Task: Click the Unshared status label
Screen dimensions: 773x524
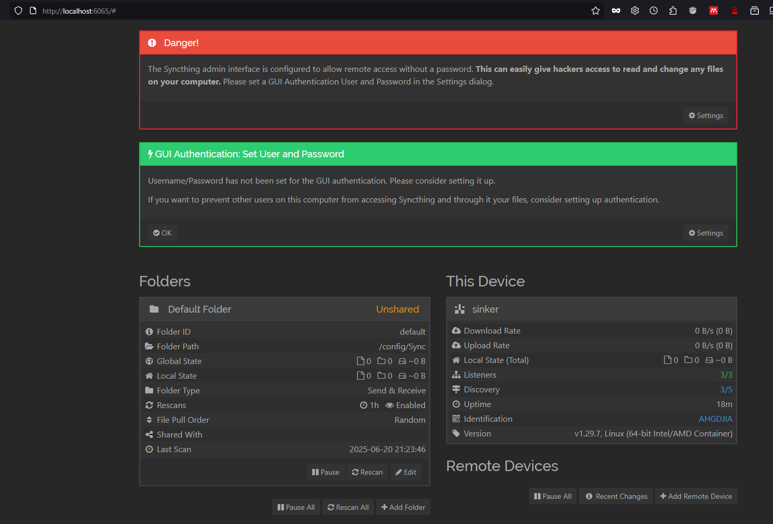Action: point(397,309)
